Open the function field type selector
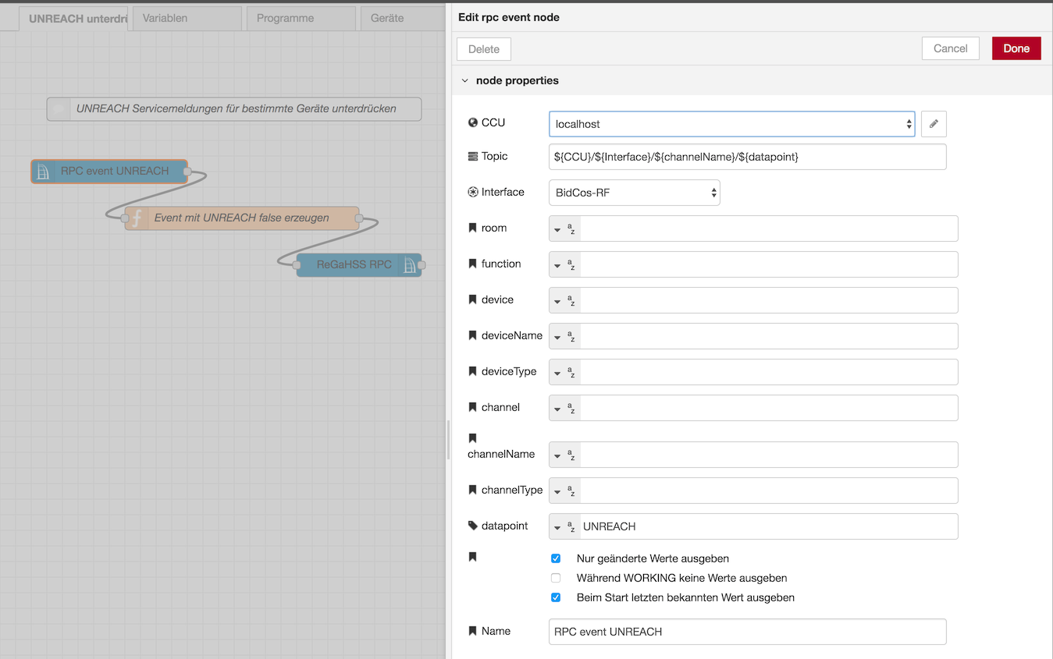This screenshot has height=659, width=1053. pyautogui.click(x=564, y=264)
